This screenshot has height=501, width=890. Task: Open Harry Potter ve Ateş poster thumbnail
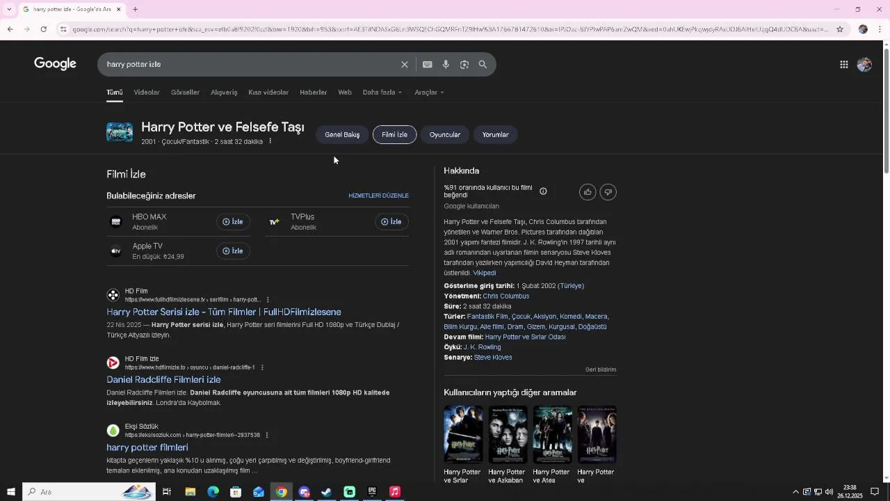pyautogui.click(x=553, y=434)
